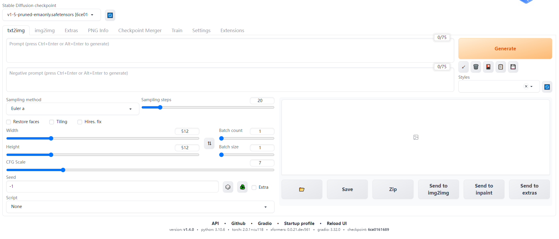Switch to the img2img tab

[x=45, y=30]
